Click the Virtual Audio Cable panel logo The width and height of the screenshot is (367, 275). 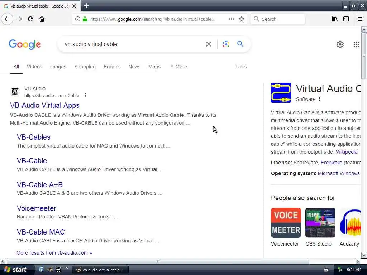click(281, 93)
